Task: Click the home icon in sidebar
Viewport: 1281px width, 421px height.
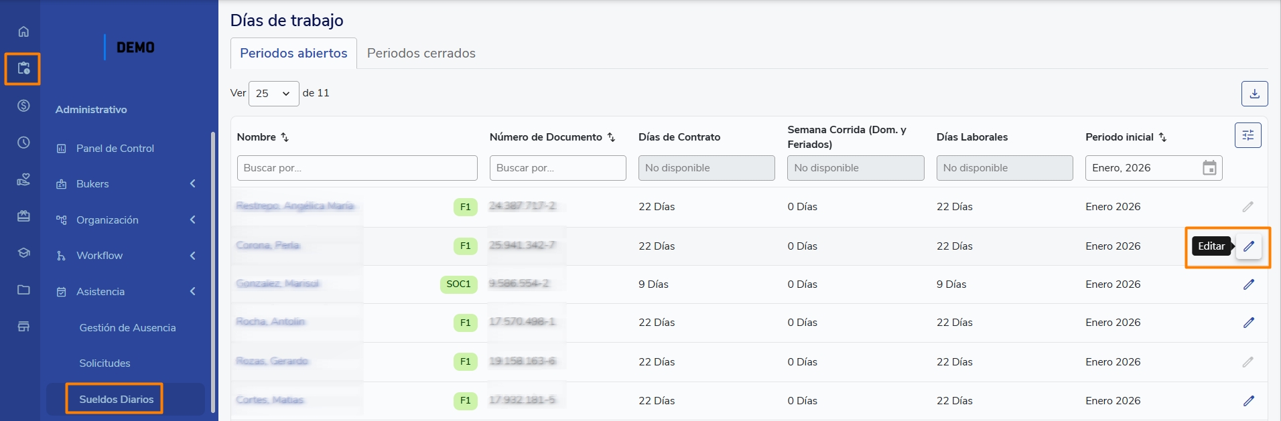Action: pos(23,31)
